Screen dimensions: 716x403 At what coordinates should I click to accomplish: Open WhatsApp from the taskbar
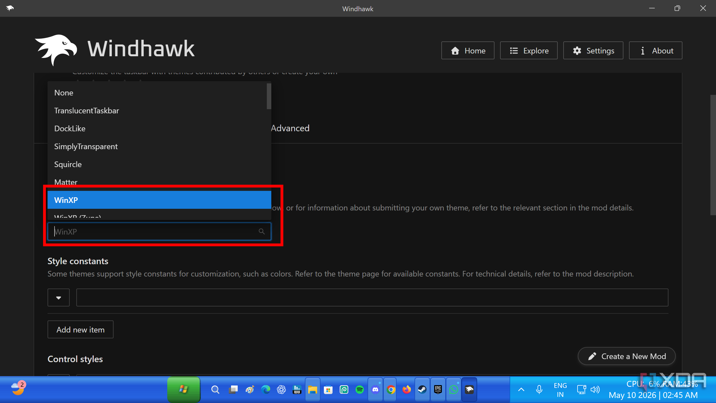coord(454,390)
